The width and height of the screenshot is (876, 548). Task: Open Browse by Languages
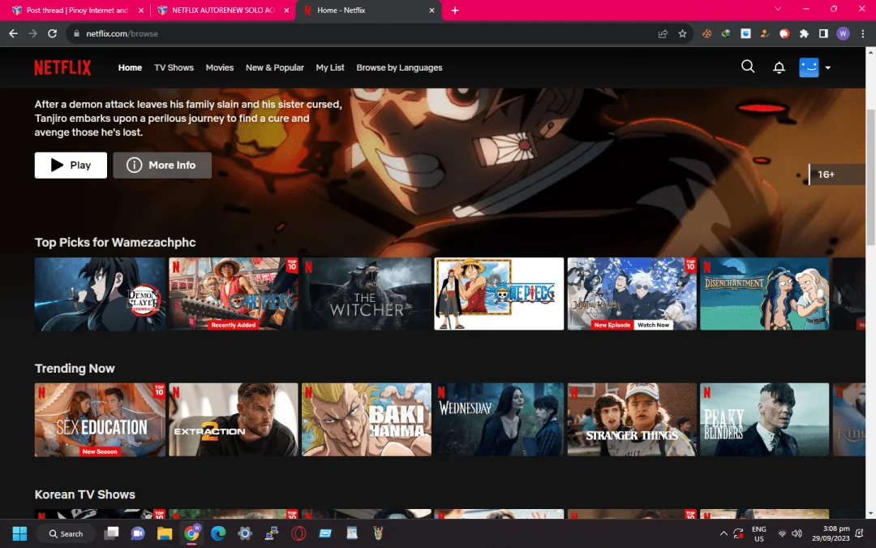coord(399,67)
